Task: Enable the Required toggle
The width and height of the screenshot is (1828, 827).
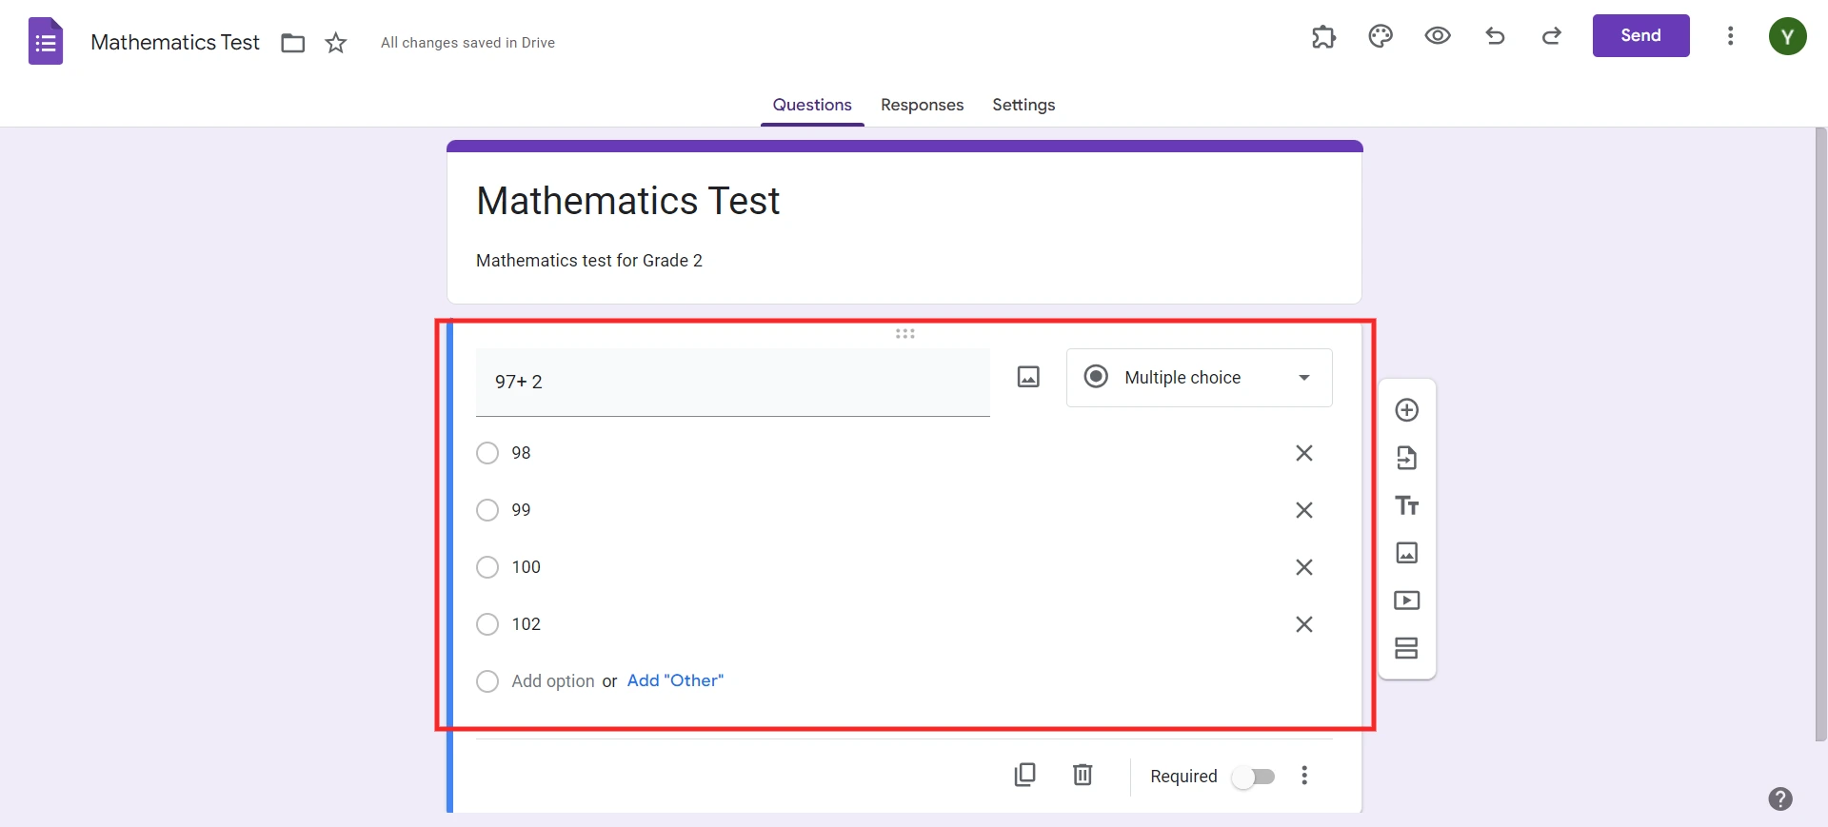Action: pos(1255,776)
